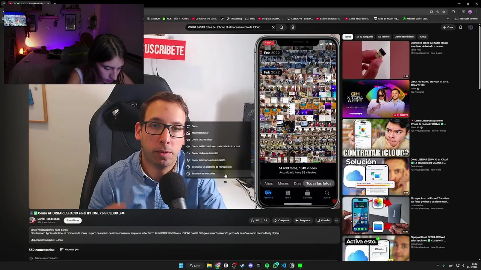Open Sin espacio en tu iPhone video title
This screenshot has width=481, height=270.
pos(430,200)
